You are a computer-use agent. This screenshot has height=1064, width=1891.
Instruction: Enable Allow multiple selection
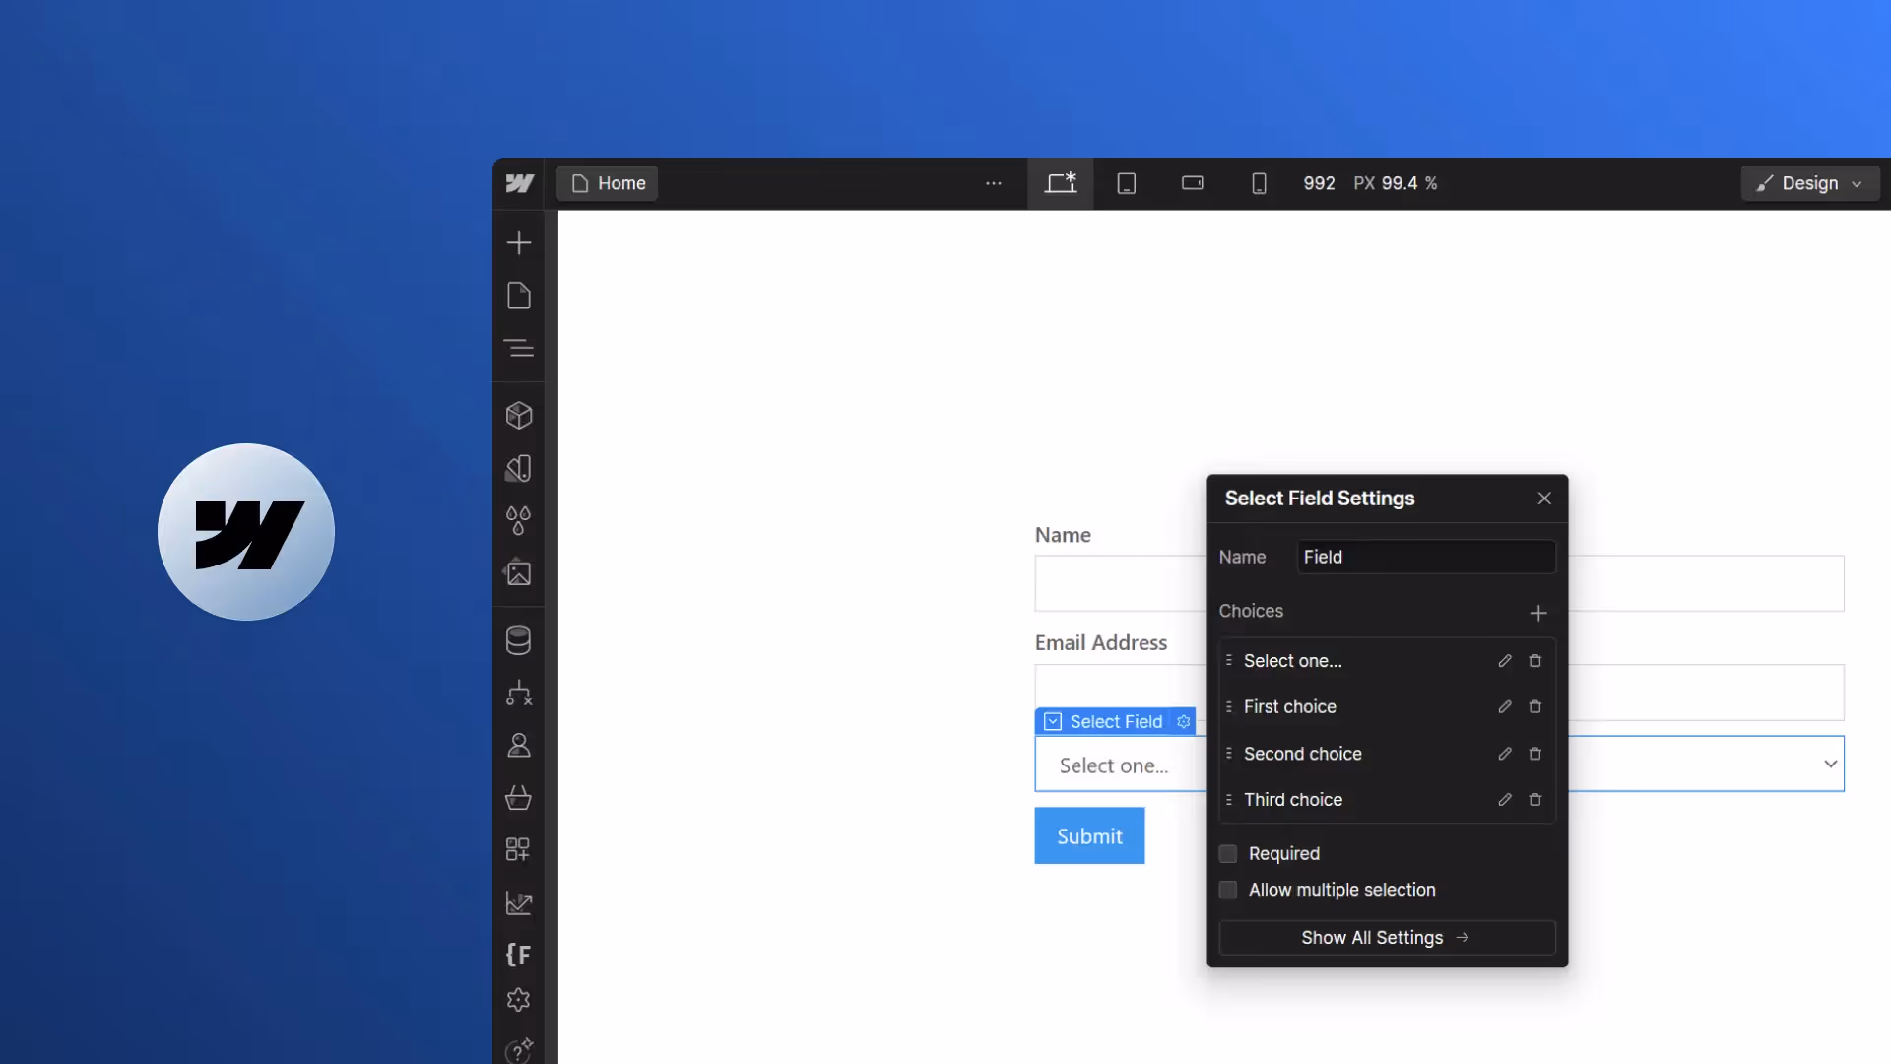[1228, 891]
